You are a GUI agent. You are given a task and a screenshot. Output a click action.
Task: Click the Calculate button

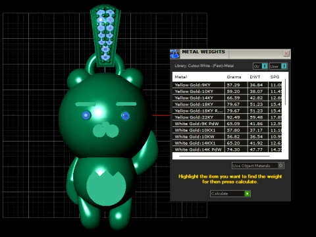pyautogui.click(x=230, y=194)
